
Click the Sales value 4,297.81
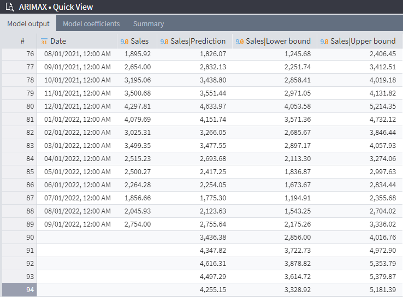click(x=138, y=106)
